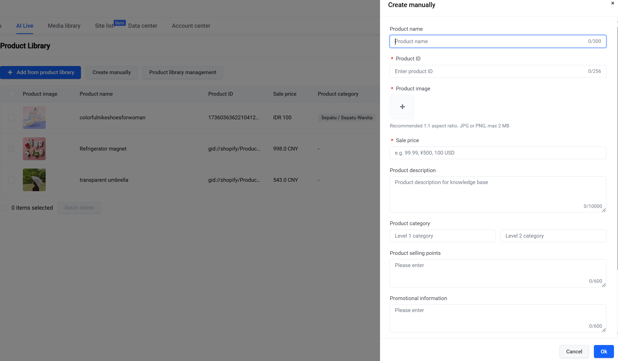The height and width of the screenshot is (361, 618).
Task: Click the plus icon to upload product image
Action: click(402, 107)
